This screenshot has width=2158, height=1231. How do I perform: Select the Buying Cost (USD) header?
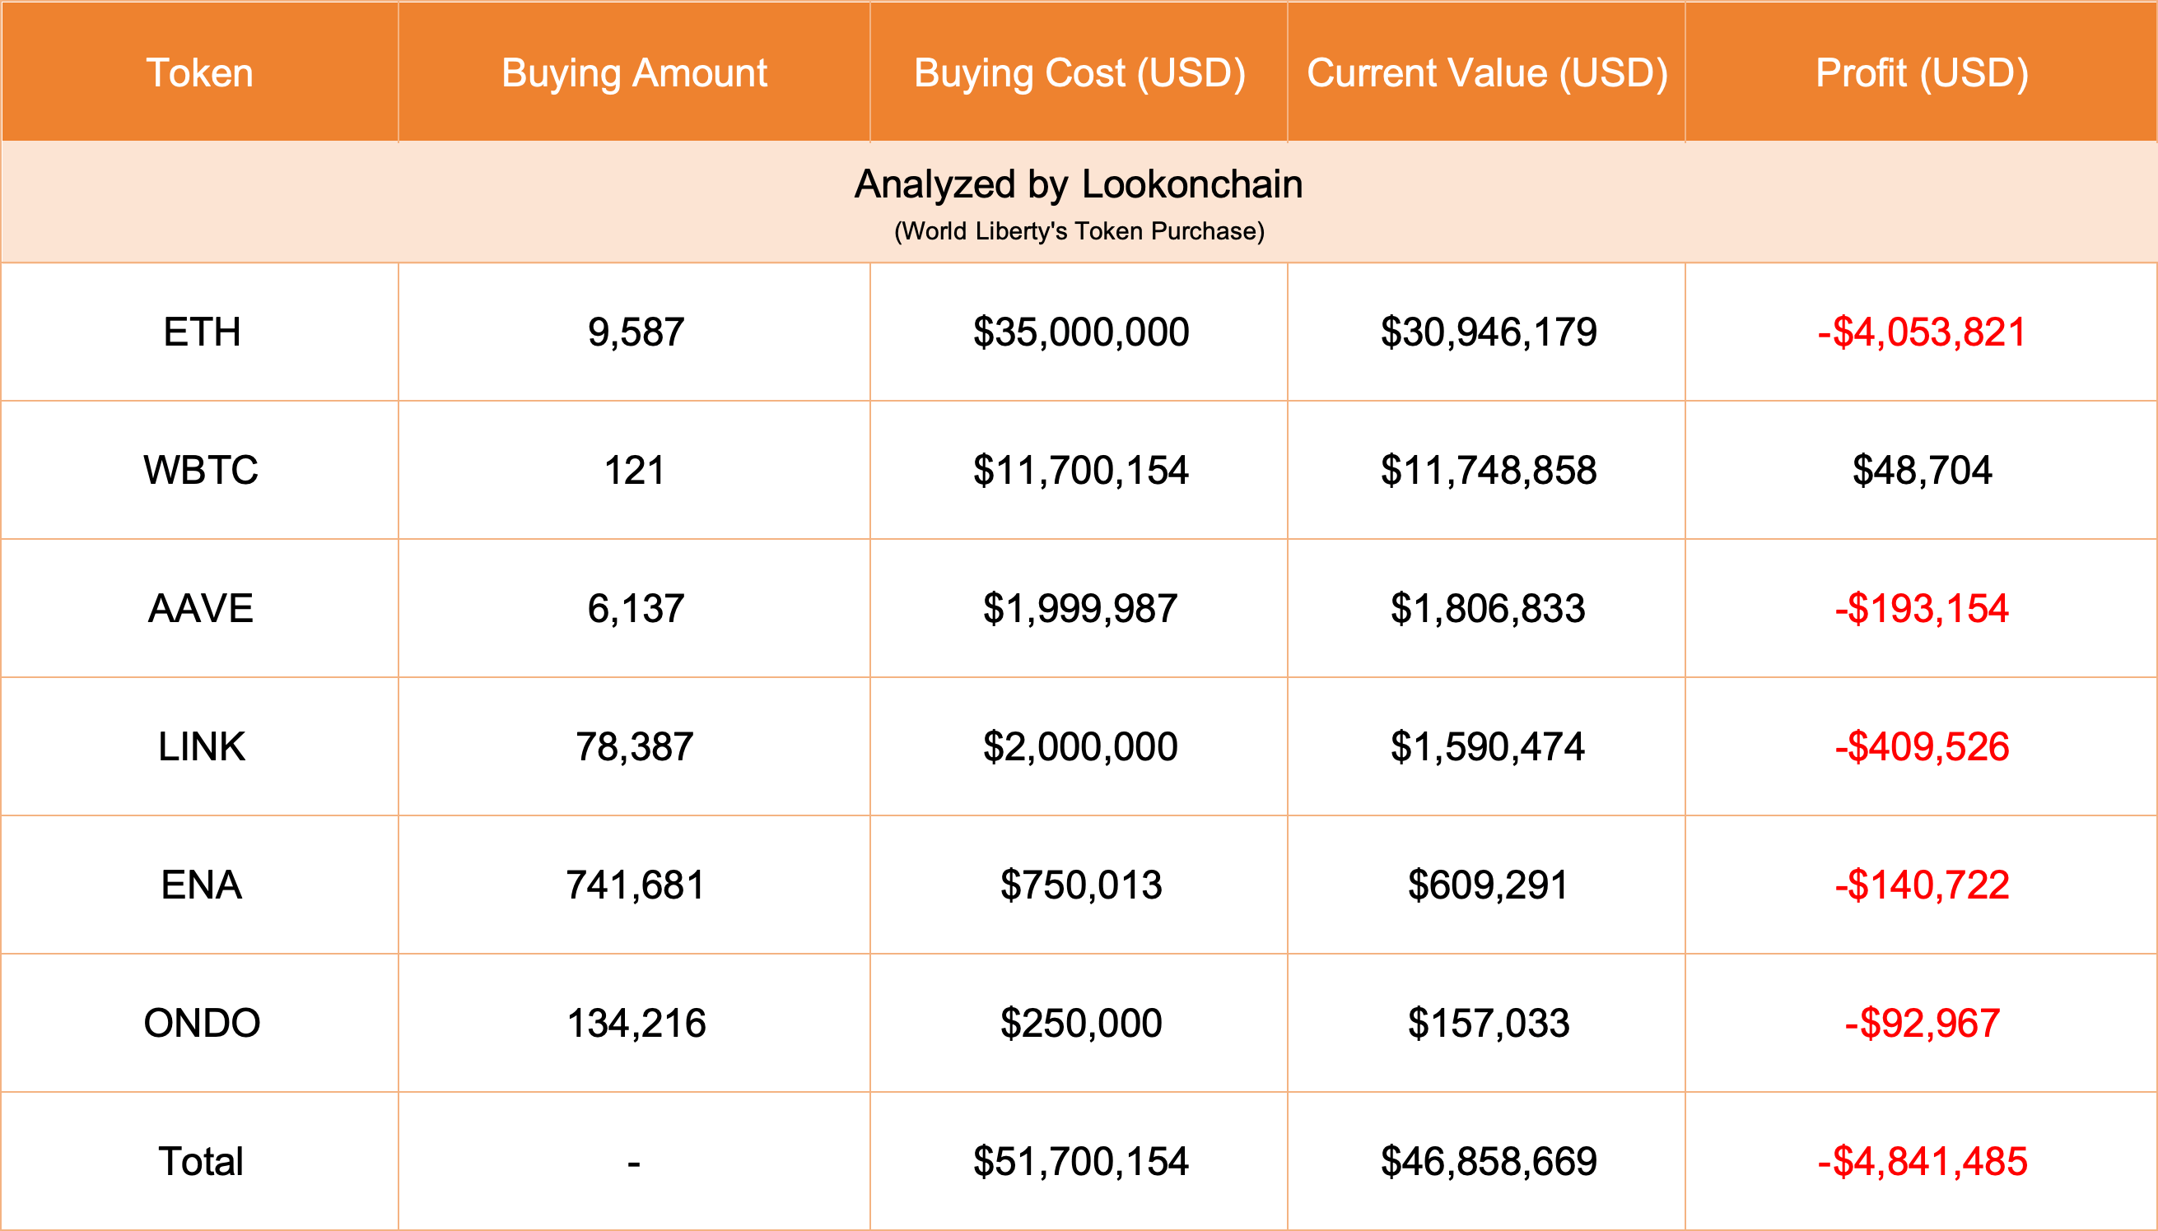tap(1079, 72)
